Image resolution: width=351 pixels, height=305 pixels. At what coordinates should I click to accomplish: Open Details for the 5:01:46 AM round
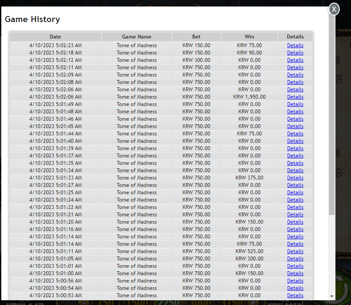pyautogui.click(x=295, y=119)
